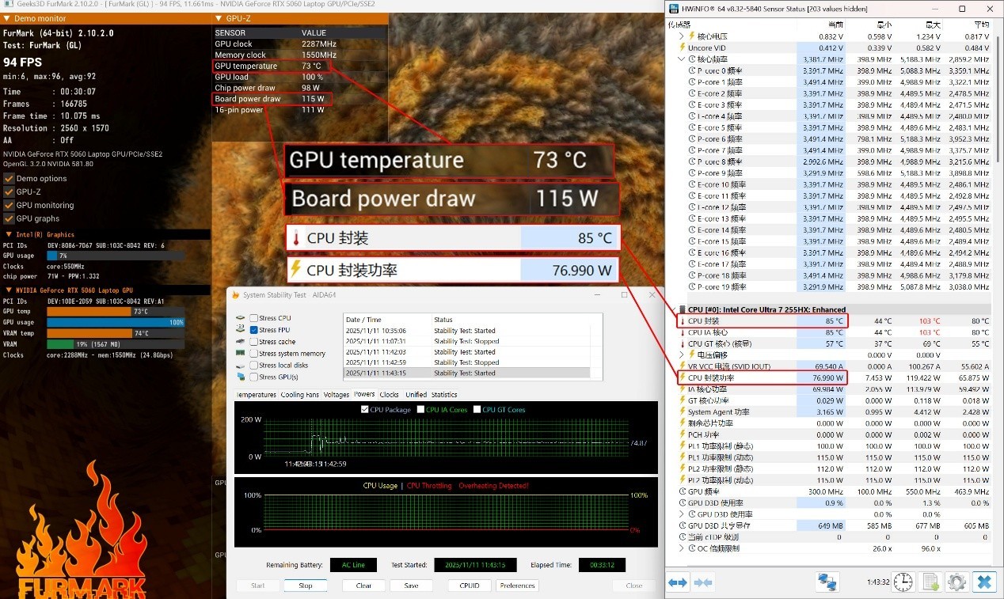Switch to the Voltages tab in AIDA64
Screen dimensions: 1004x599
337,394
